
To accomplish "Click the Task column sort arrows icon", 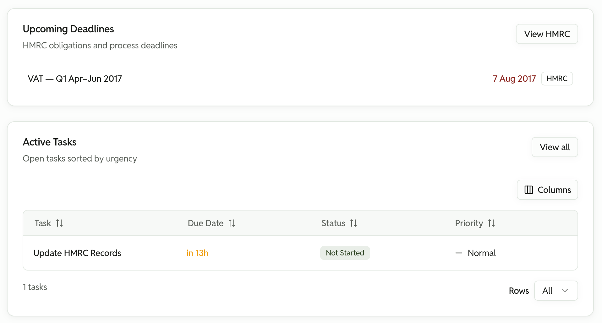I will (x=59, y=223).
